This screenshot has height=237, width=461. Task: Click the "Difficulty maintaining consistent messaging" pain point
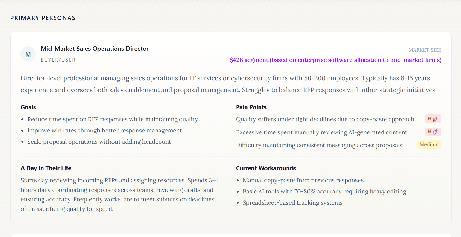(319, 145)
